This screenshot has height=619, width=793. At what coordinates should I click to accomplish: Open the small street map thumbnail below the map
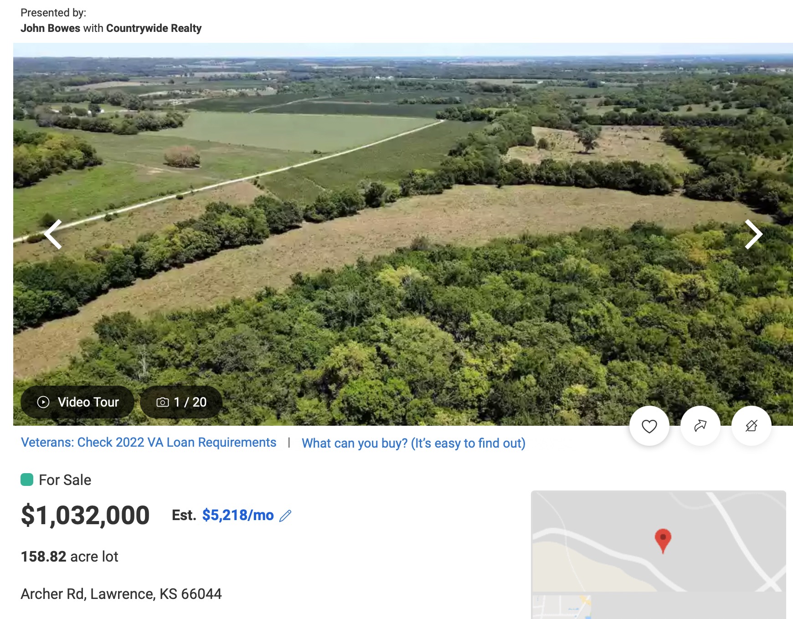click(562, 607)
